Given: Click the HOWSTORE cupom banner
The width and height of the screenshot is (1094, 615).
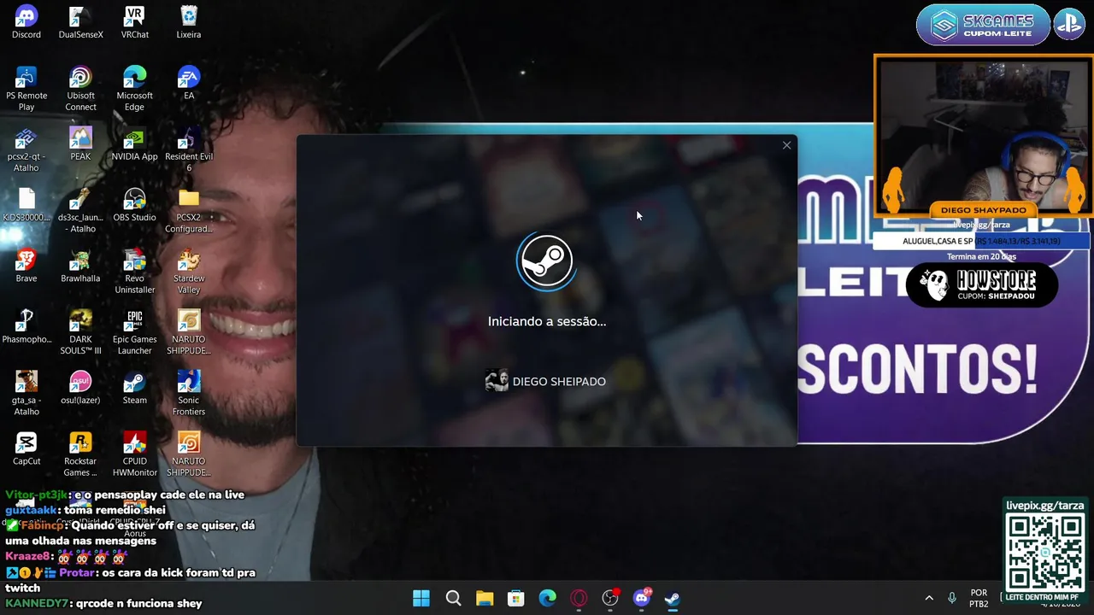Looking at the screenshot, I should (982, 285).
